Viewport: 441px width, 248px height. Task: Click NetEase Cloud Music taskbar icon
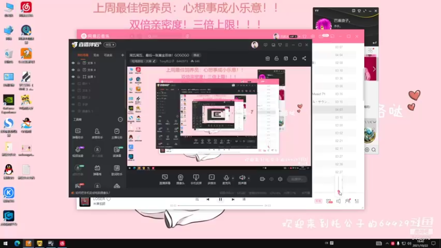(x=62, y=244)
